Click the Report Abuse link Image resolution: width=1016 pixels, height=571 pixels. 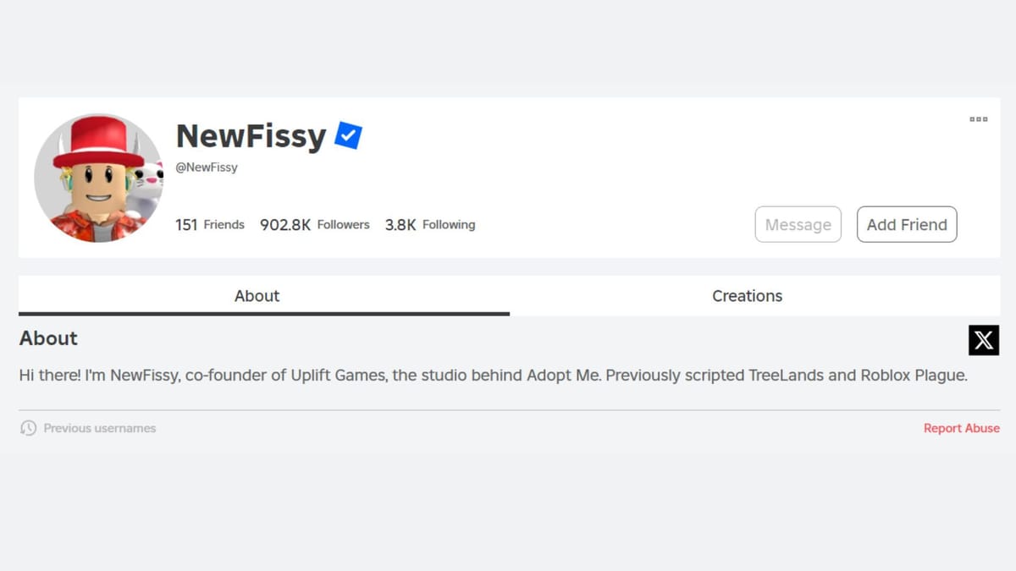tap(961, 428)
